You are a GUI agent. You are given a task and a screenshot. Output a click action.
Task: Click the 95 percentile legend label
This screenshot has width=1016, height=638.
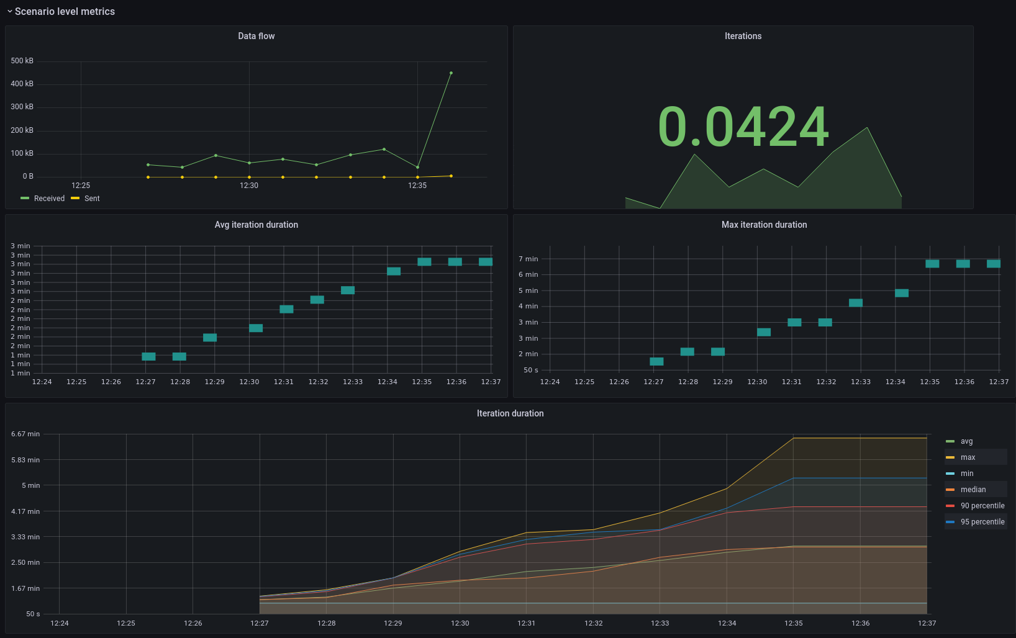pos(982,522)
